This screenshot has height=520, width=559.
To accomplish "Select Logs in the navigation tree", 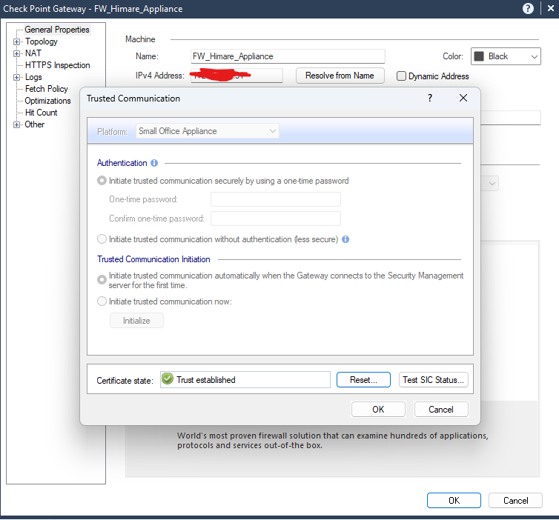I will click(x=33, y=77).
